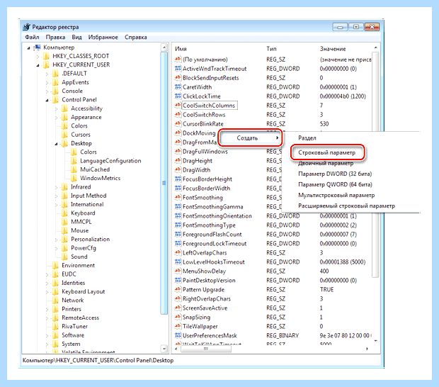This screenshot has width=439, height=387.
Task: Open the Создать context menu item
Action: click(251, 138)
